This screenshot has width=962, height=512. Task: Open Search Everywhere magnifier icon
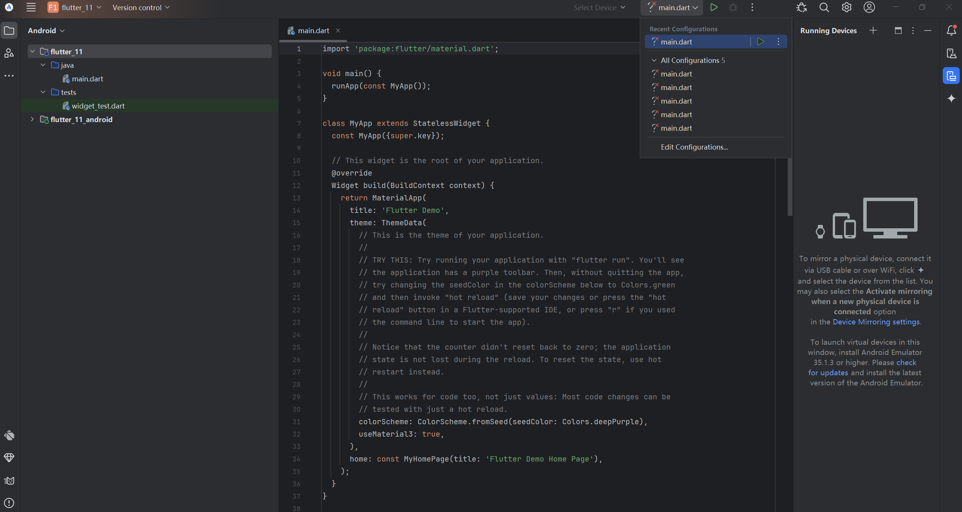824,7
